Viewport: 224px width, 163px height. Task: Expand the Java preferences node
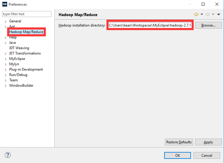5,43
